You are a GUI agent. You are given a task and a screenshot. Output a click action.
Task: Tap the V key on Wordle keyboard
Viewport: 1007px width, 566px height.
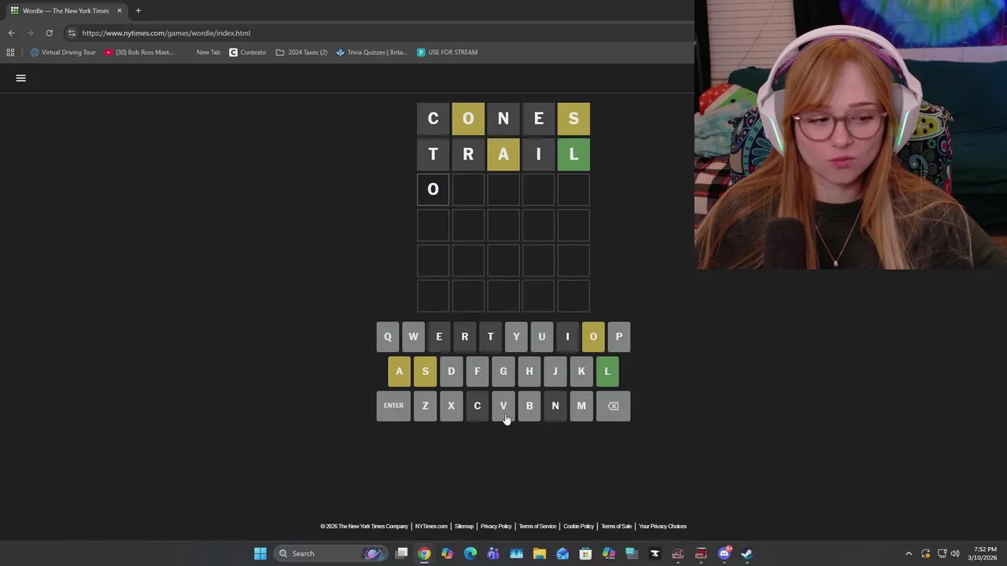pyautogui.click(x=503, y=406)
